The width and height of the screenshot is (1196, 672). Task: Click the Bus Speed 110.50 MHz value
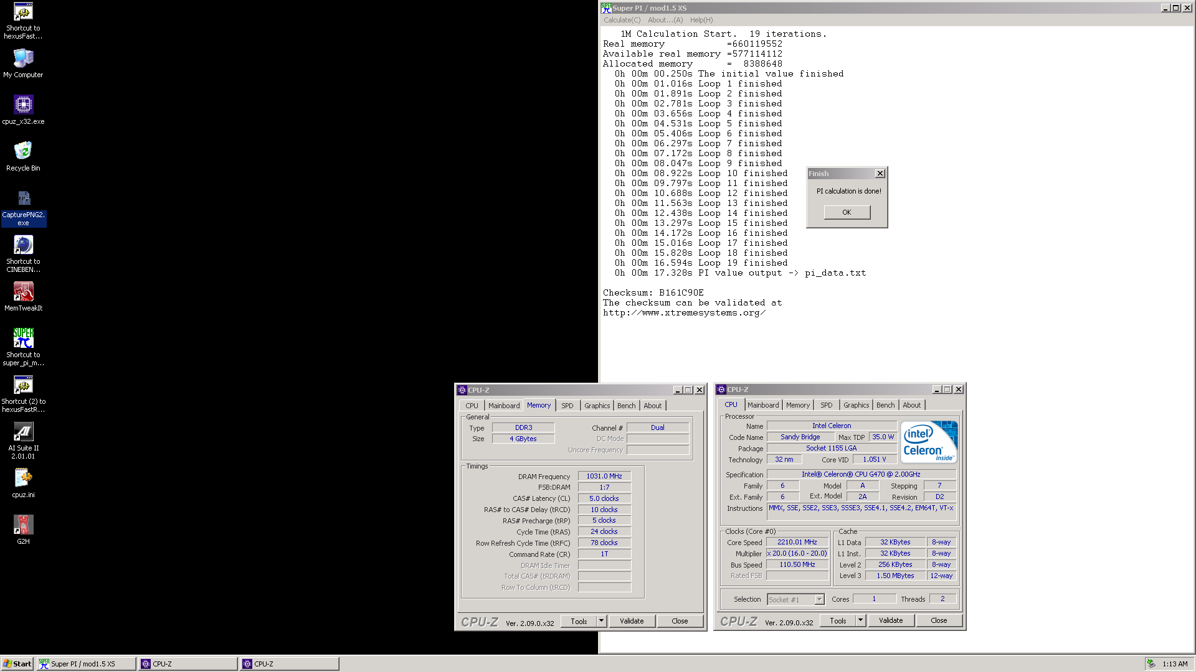pyautogui.click(x=797, y=564)
